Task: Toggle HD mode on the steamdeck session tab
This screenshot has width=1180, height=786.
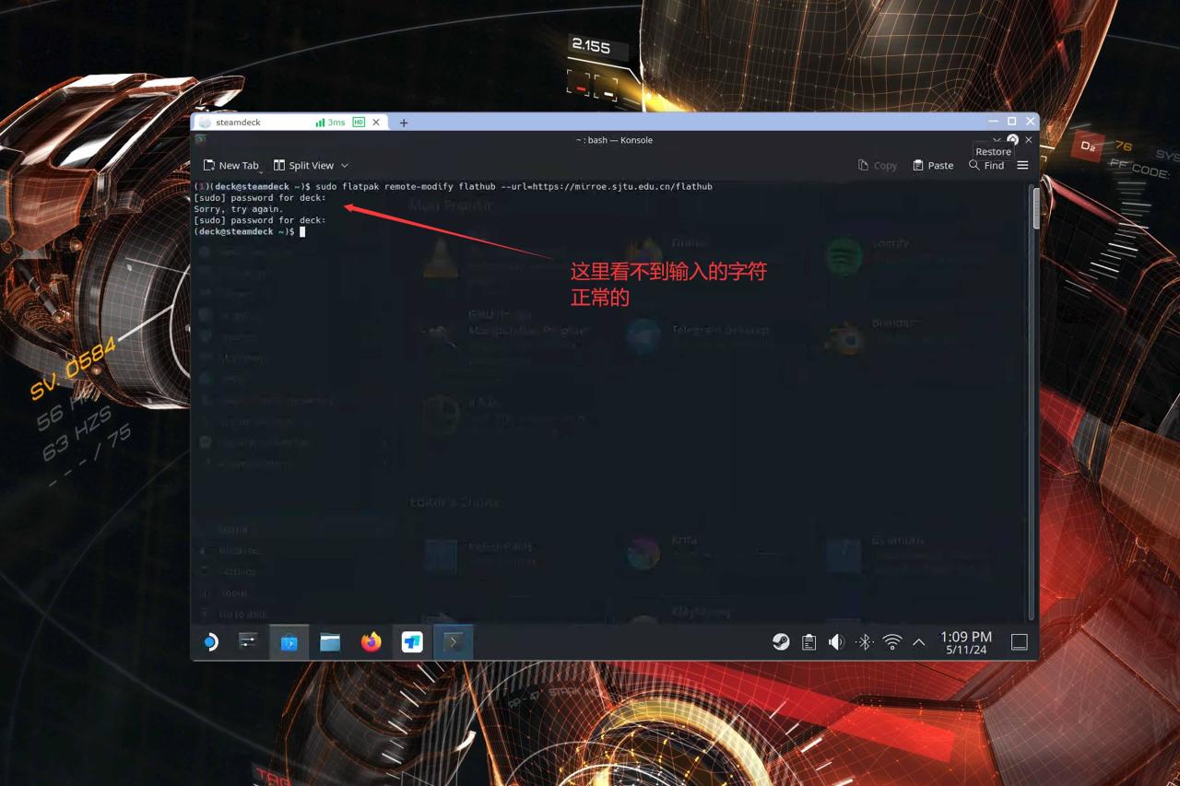Action: (359, 122)
